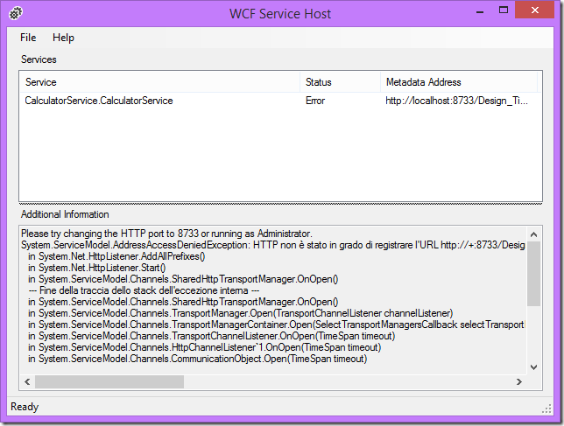Click the vertical scrollbar thumb
Image resolution: width=564 pixels, height=426 pixels.
tap(534, 271)
